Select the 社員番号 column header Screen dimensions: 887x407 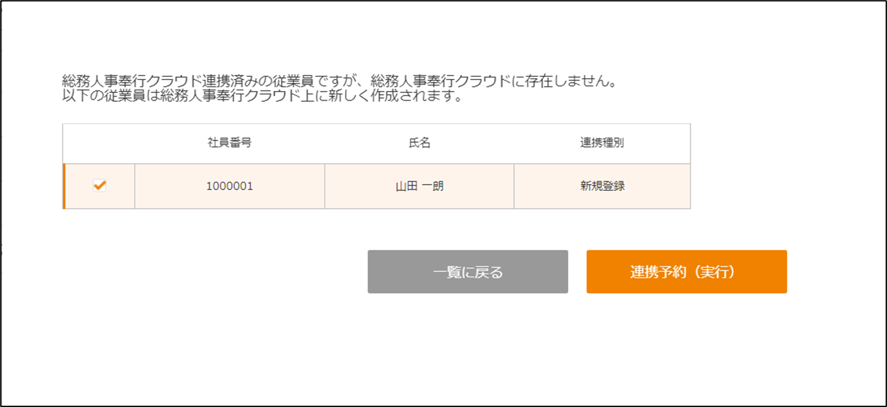pyautogui.click(x=230, y=143)
